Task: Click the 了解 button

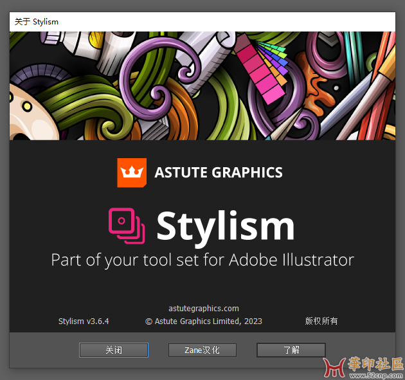Action: [x=291, y=350]
